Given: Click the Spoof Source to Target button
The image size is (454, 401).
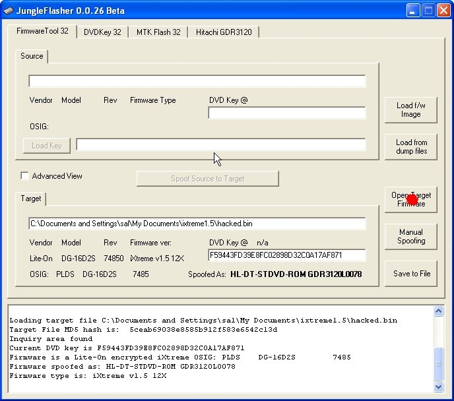Looking at the screenshot, I should (x=208, y=179).
